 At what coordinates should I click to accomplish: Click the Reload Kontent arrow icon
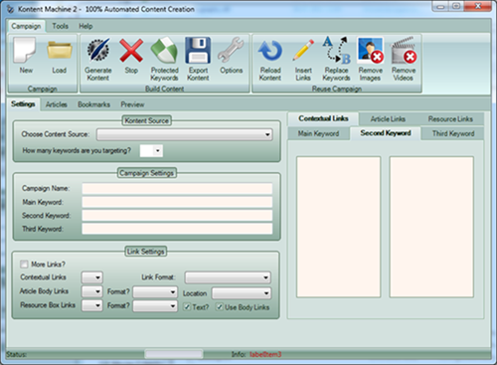(x=270, y=51)
